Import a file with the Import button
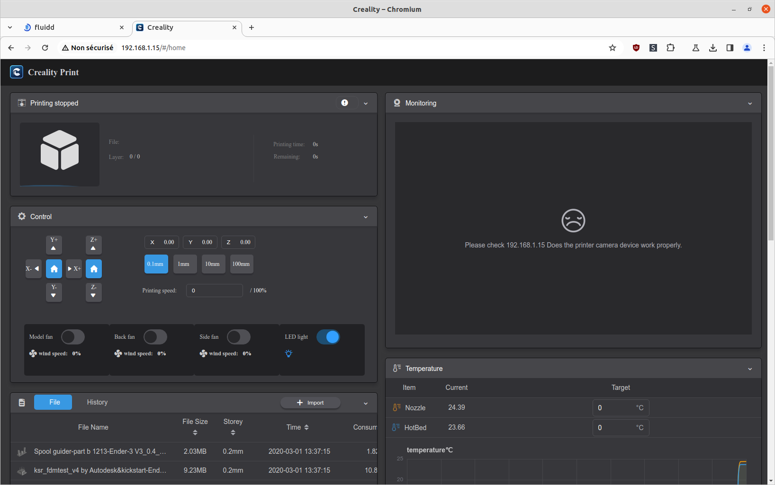The image size is (775, 485). click(310, 403)
